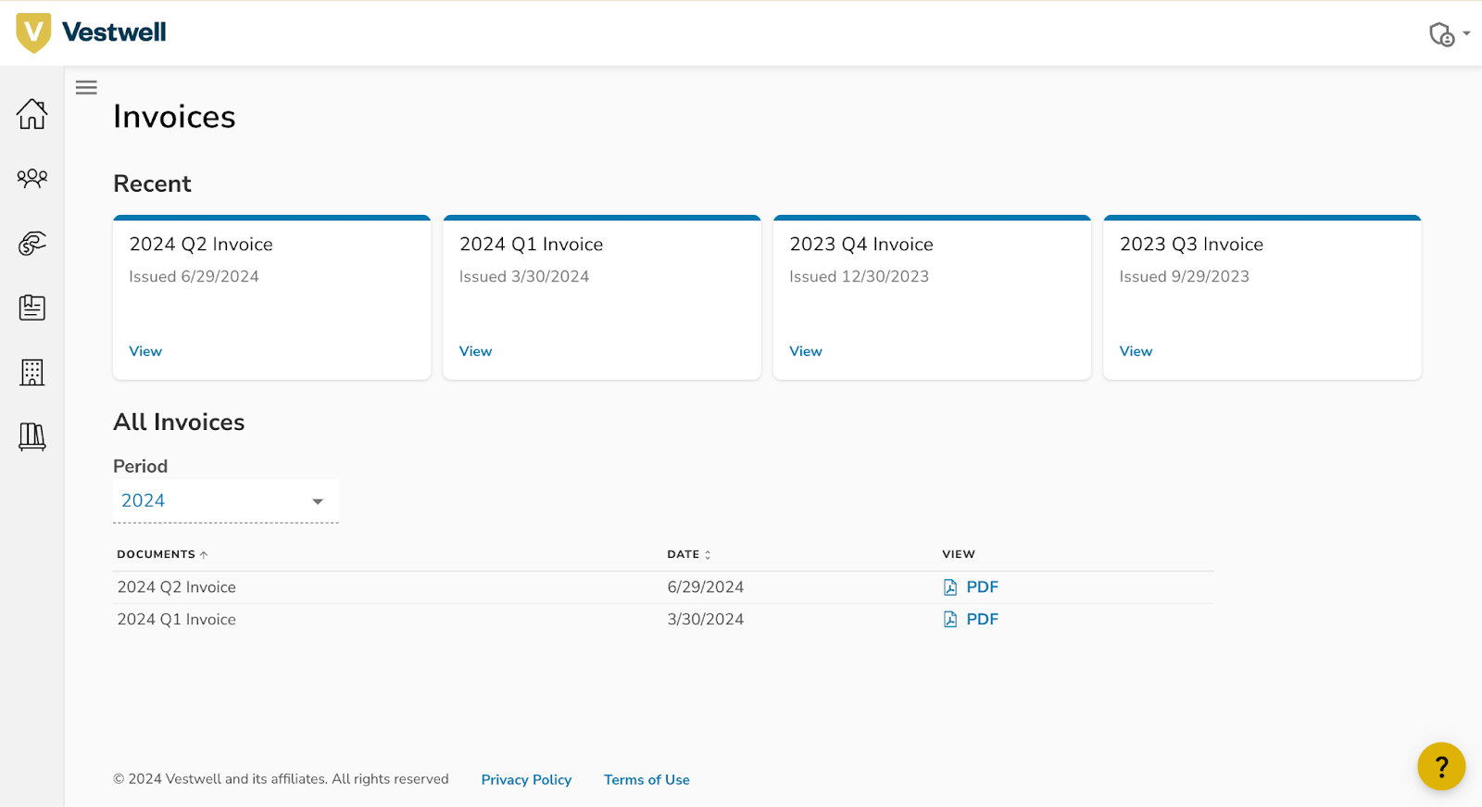Screen dimensions: 1482x807
Task: View the 2024 Q2 Invoice card
Action: (x=145, y=351)
